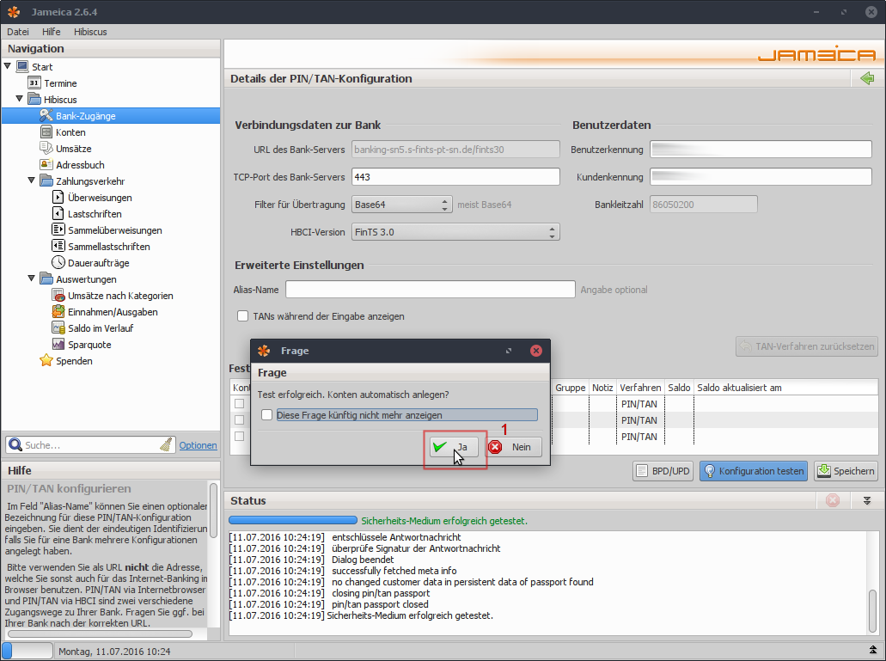Viewport: 886px width, 661px height.
Task: Select Bank-Zugänge tools icon
Action: 46,116
